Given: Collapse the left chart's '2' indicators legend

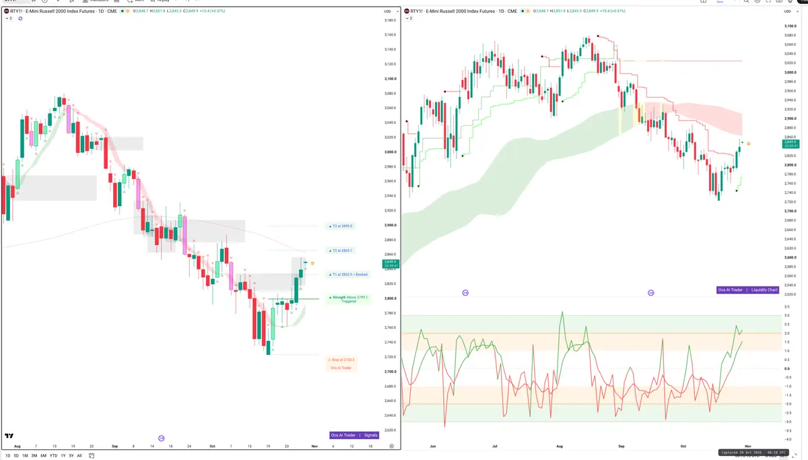Looking at the screenshot, I should click(9, 18).
